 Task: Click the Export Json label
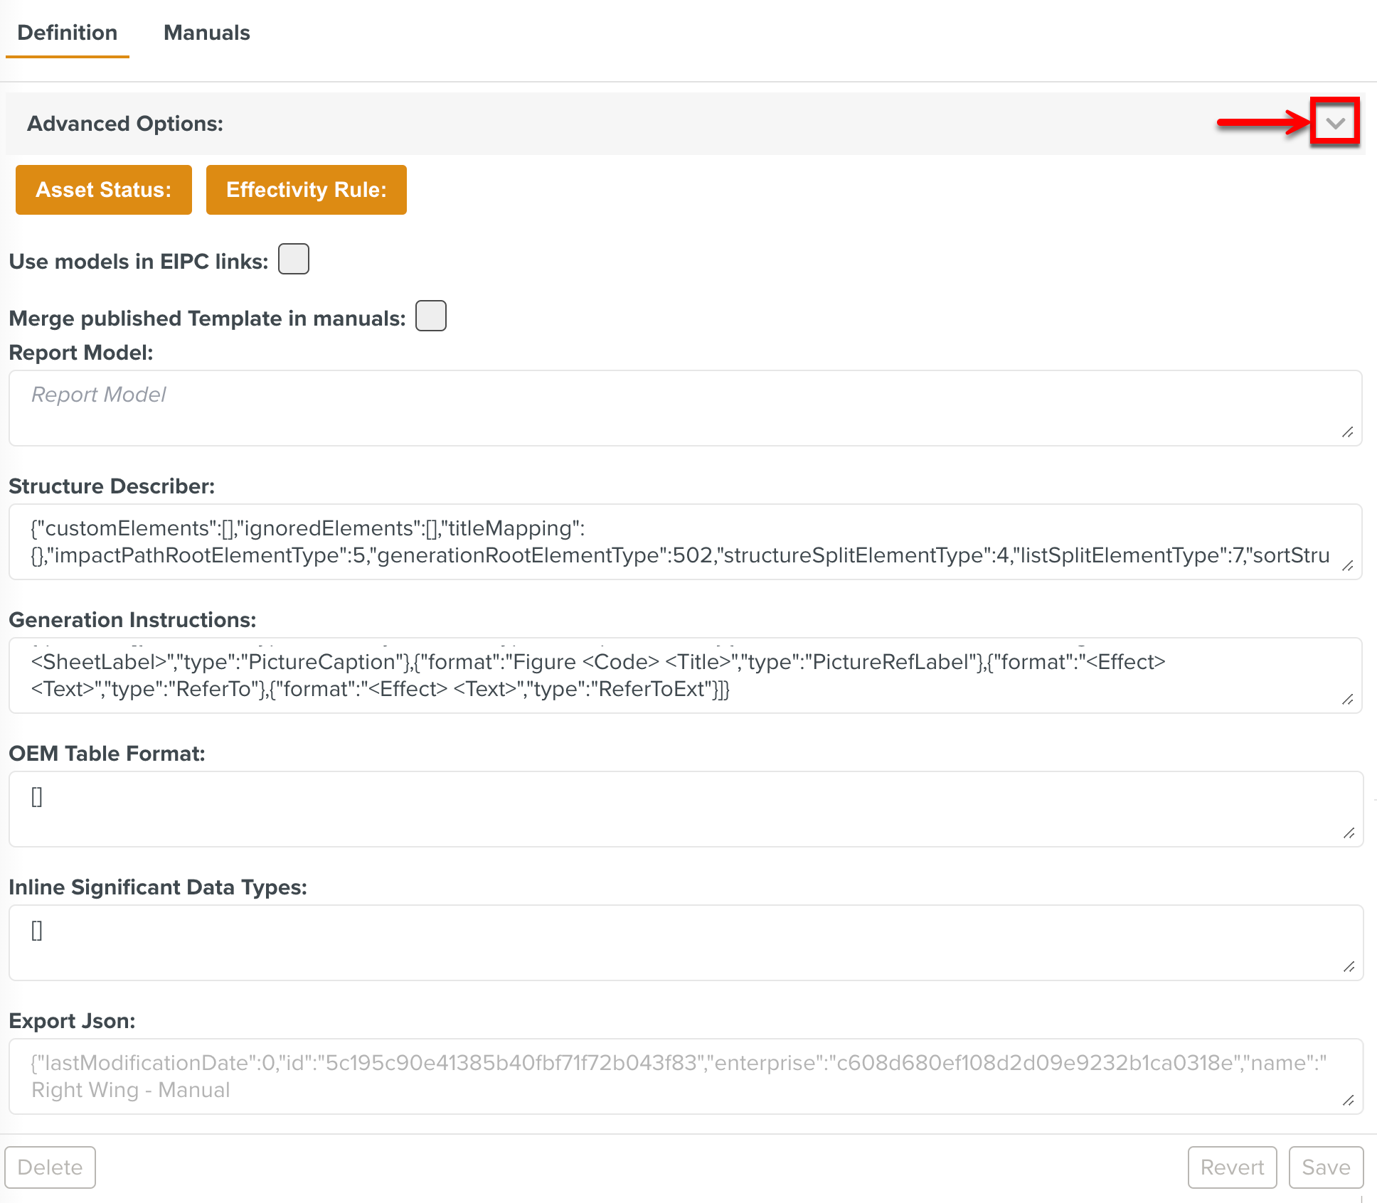point(73,1021)
